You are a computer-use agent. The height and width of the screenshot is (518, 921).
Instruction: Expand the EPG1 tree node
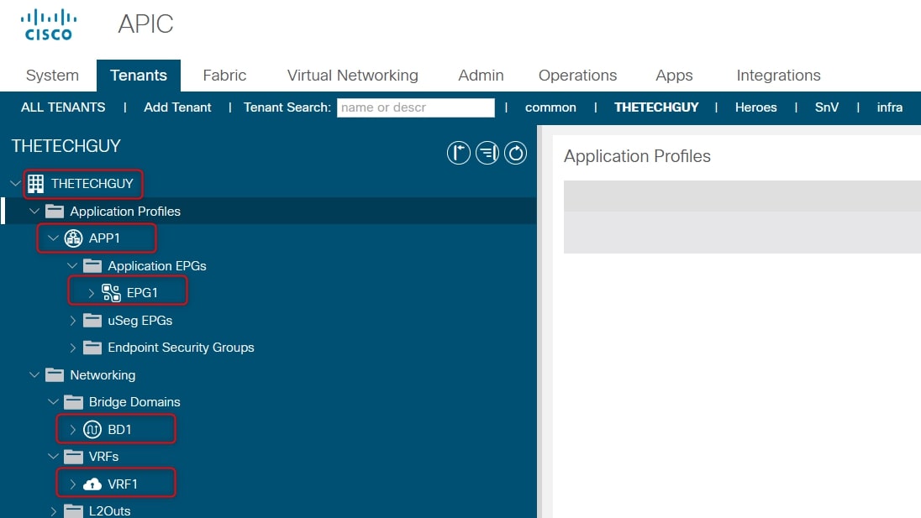pos(92,293)
